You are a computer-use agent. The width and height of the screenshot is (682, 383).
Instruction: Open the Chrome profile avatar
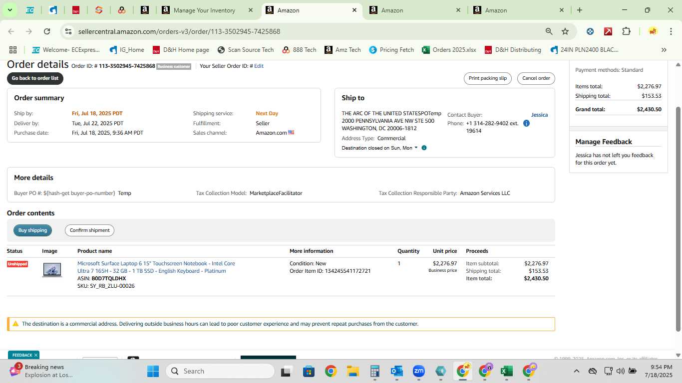pyautogui.click(x=653, y=31)
